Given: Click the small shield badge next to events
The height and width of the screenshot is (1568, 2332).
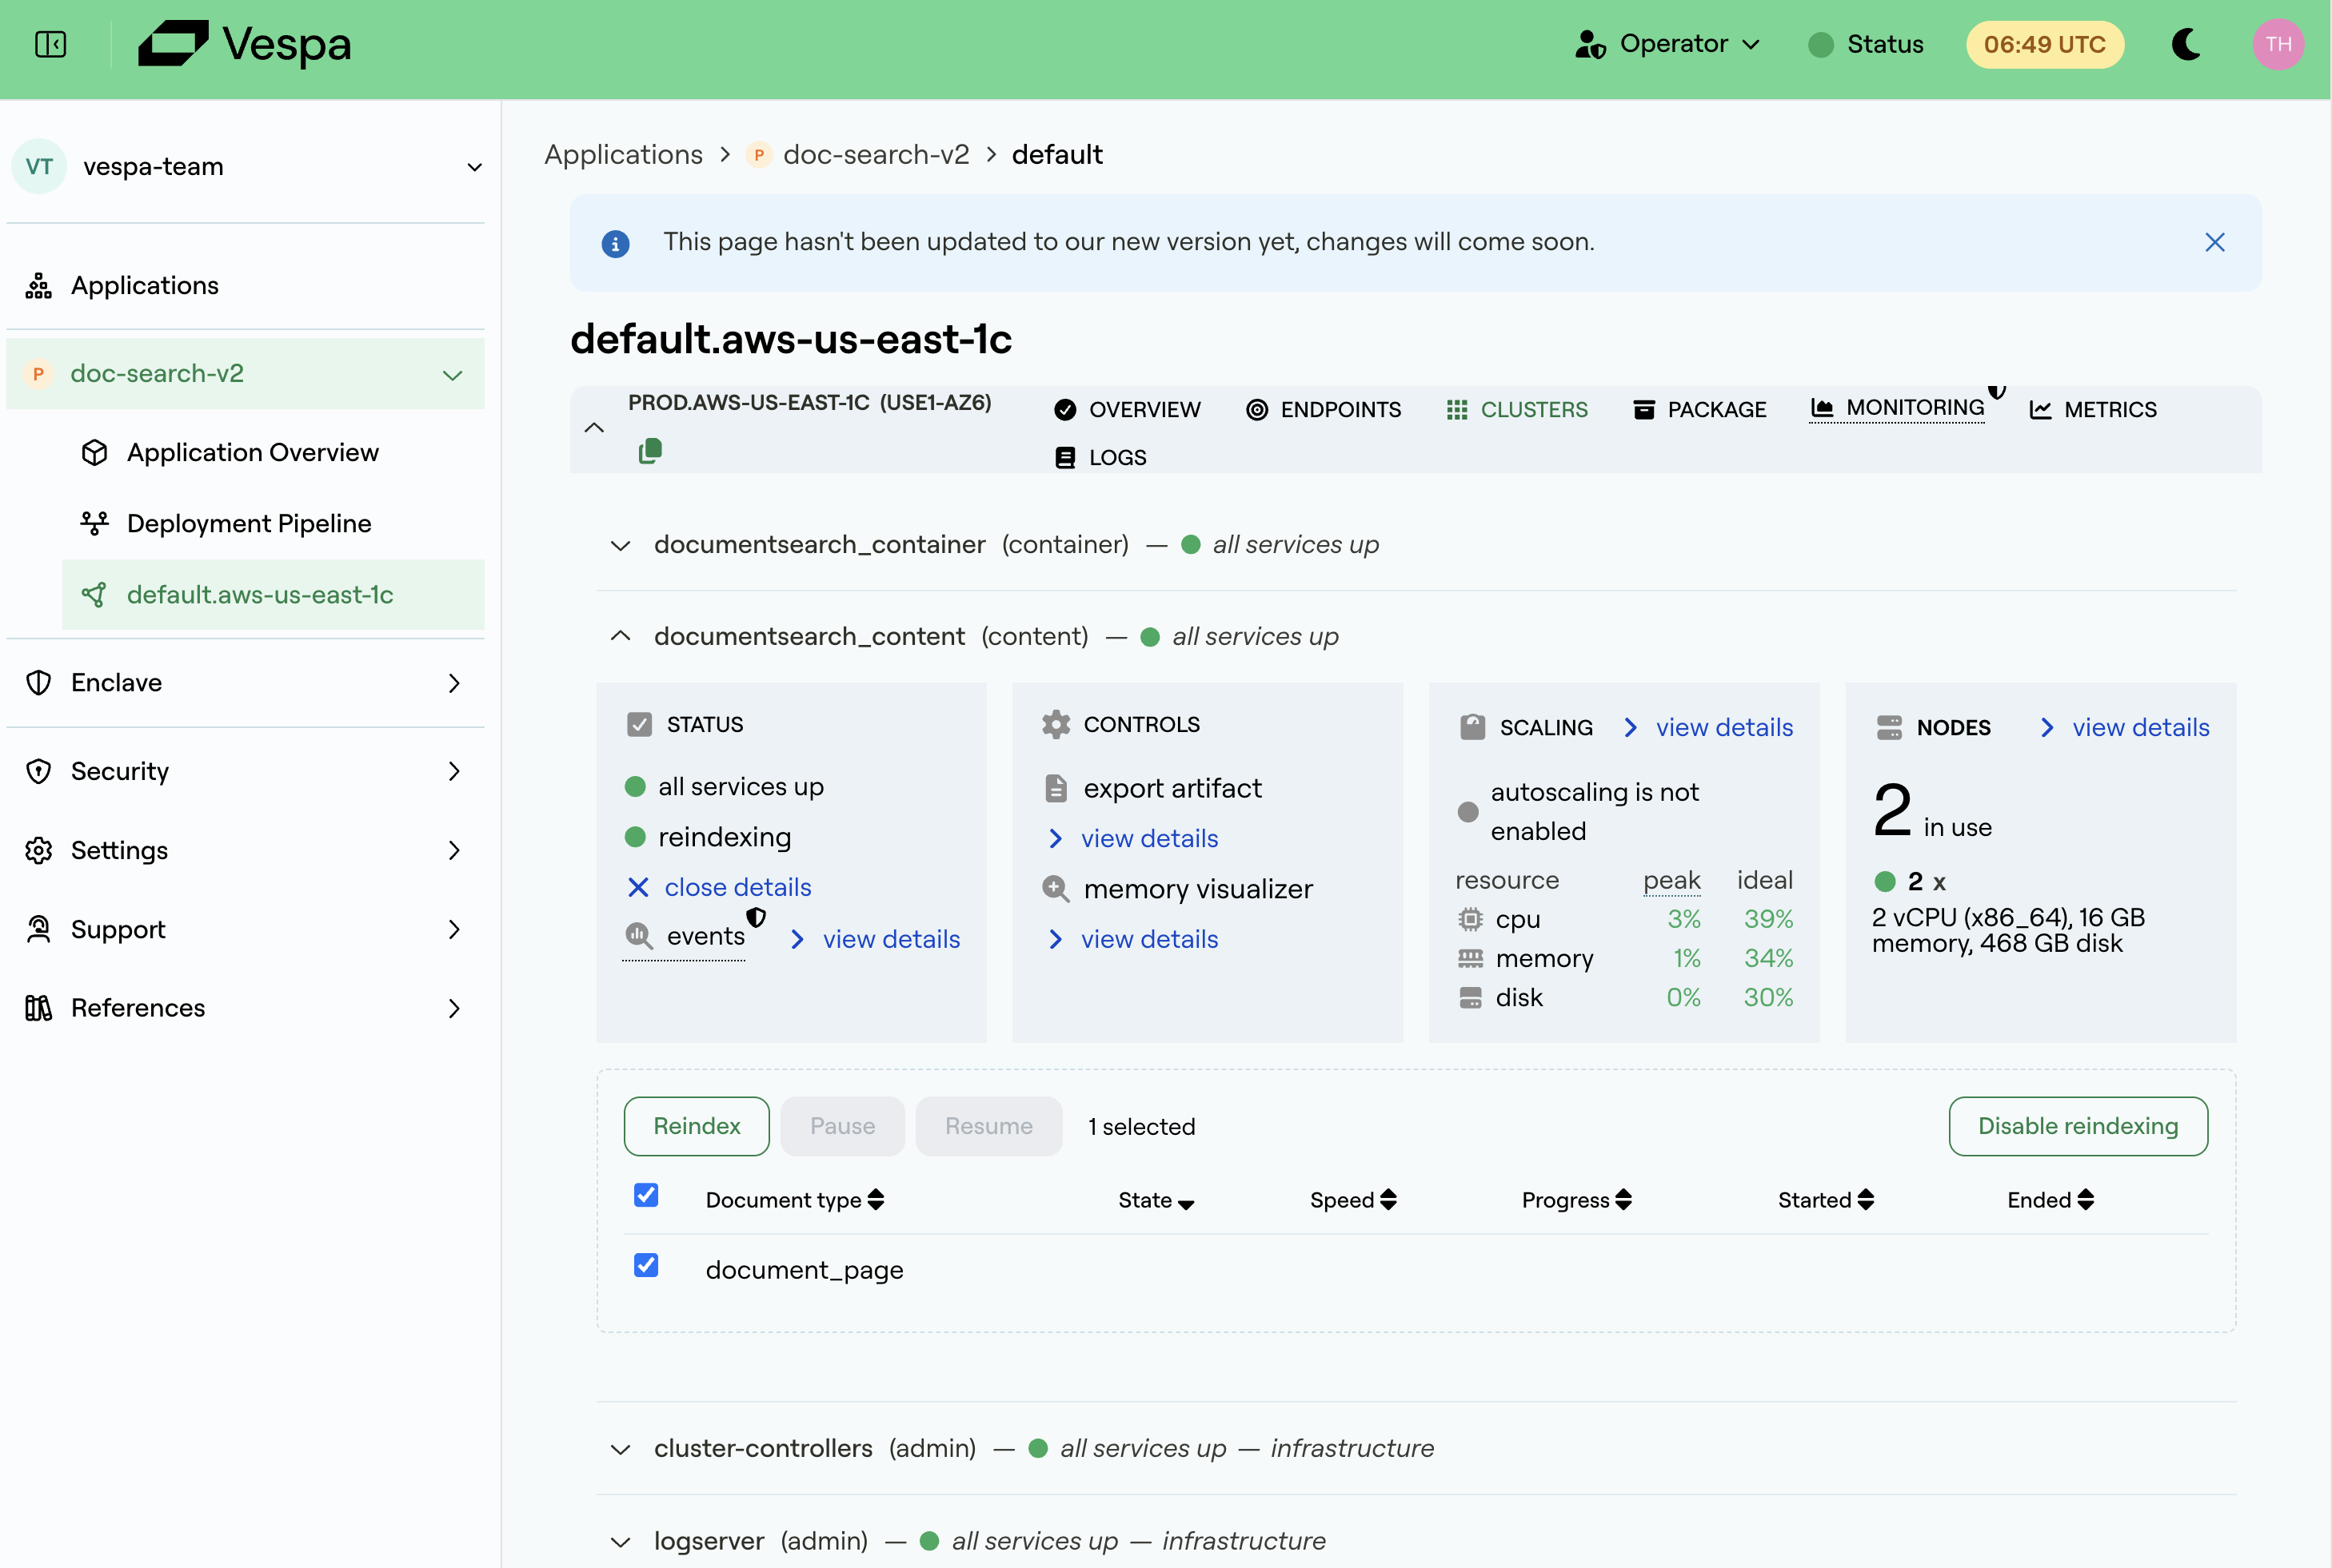Looking at the screenshot, I should point(757,916).
